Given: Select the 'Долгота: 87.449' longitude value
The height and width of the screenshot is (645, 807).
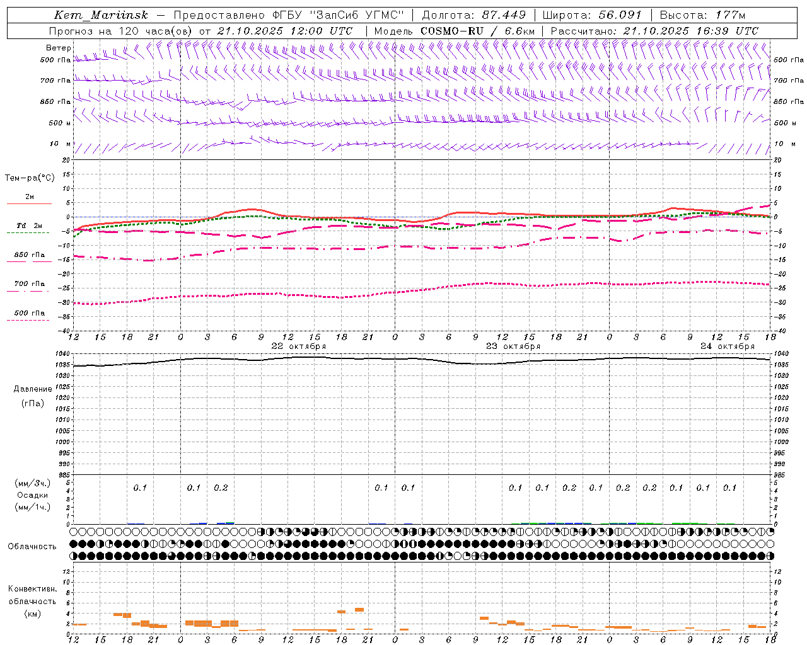Looking at the screenshot, I should pos(473,15).
